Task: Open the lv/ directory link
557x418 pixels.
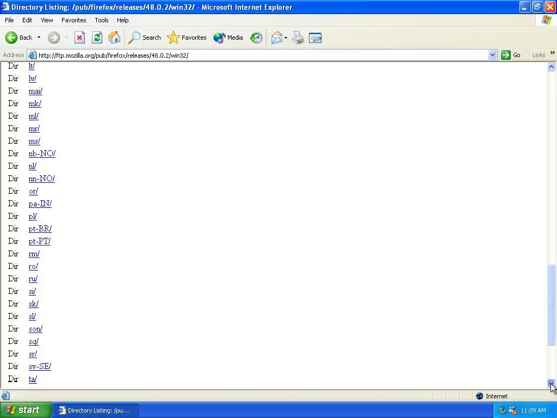Action: [x=32, y=78]
